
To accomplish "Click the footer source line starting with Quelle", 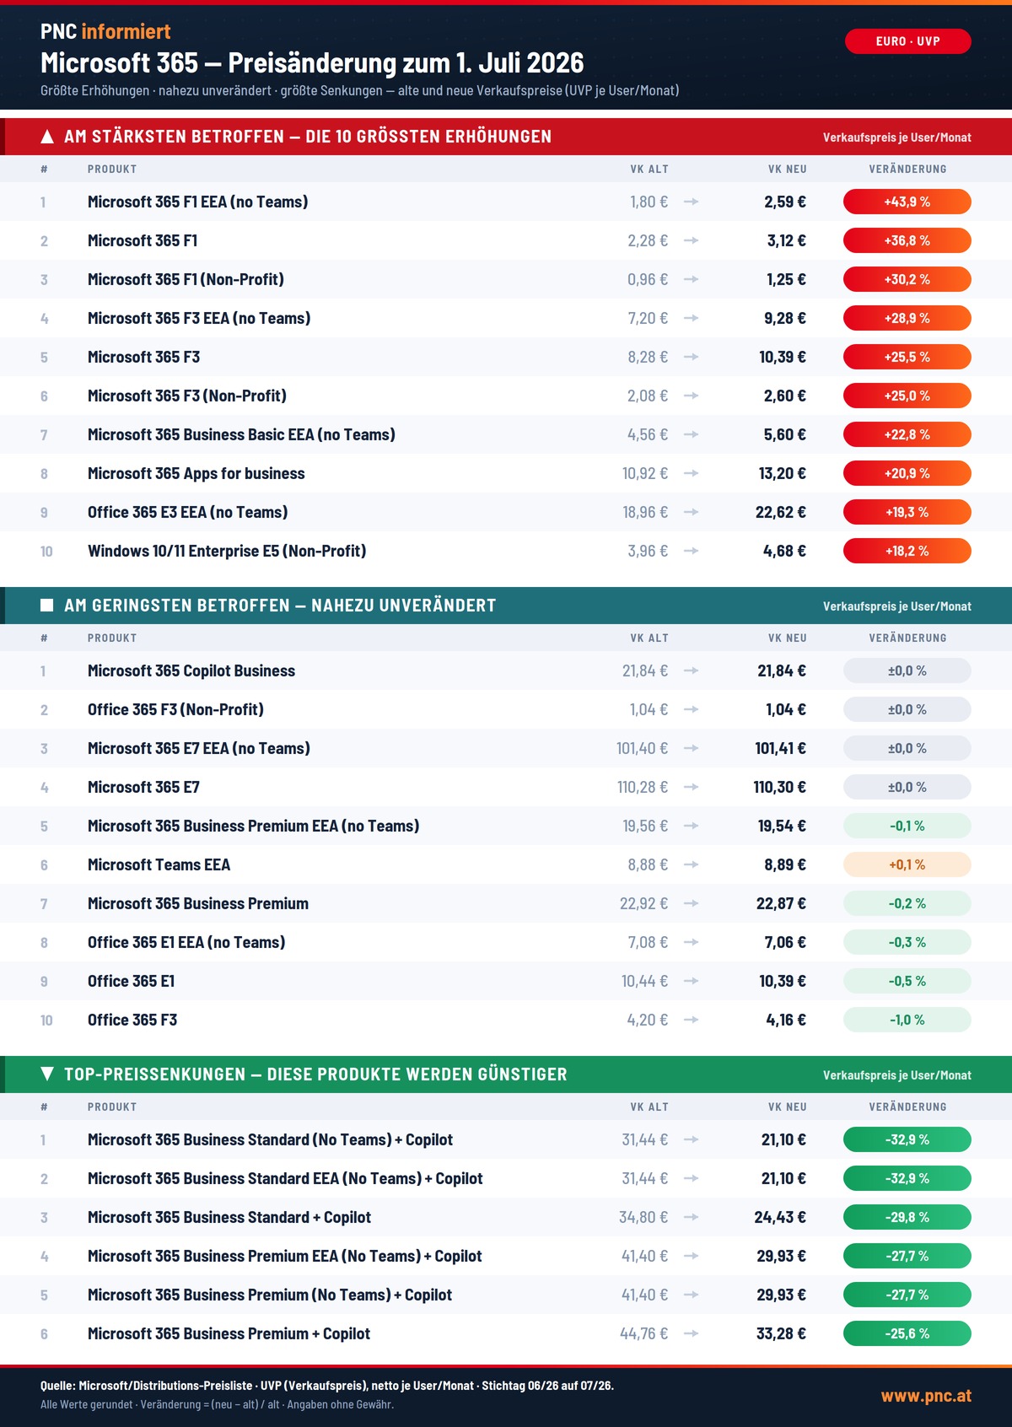I will tap(327, 1386).
